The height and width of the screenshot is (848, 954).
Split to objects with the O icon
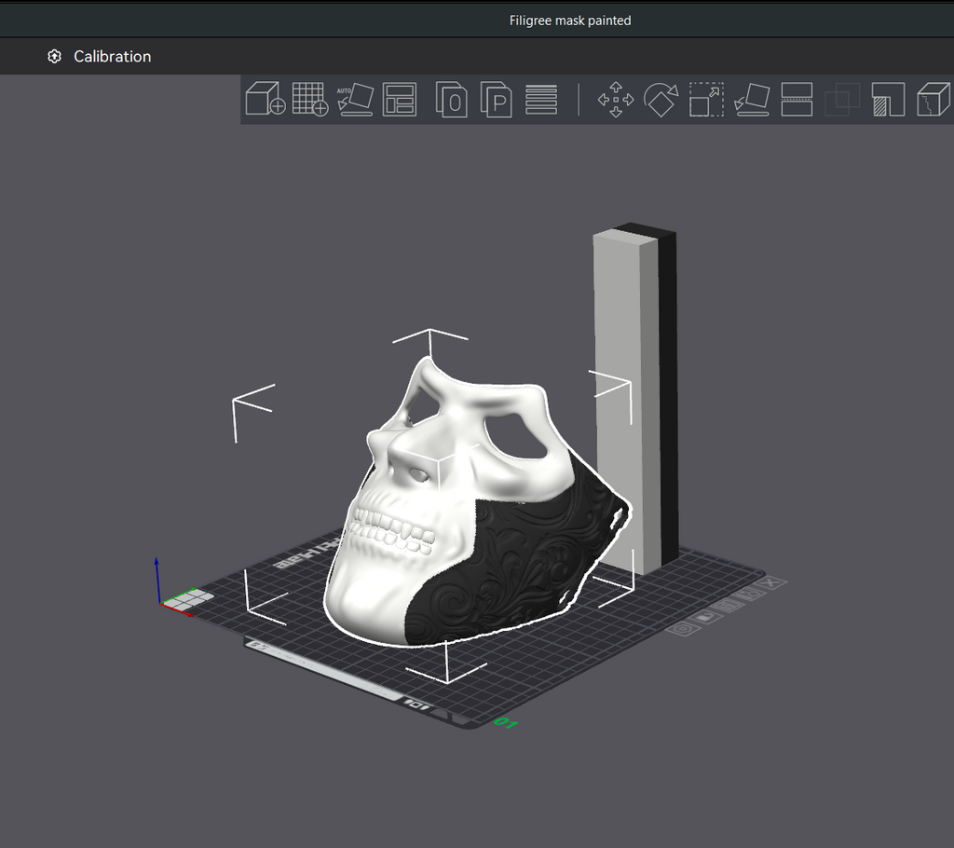click(452, 99)
